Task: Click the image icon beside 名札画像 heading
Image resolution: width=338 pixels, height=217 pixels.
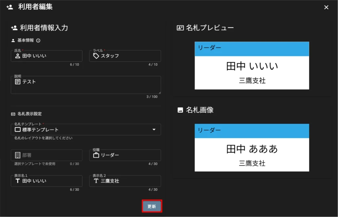Action: tap(180, 110)
